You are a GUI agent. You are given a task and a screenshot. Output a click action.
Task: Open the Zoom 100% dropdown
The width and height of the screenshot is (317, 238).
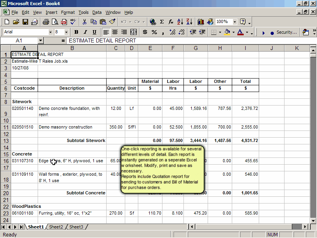click(235, 22)
